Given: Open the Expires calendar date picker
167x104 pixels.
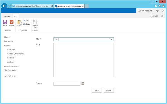Looking at the screenshot, I should (83, 84).
